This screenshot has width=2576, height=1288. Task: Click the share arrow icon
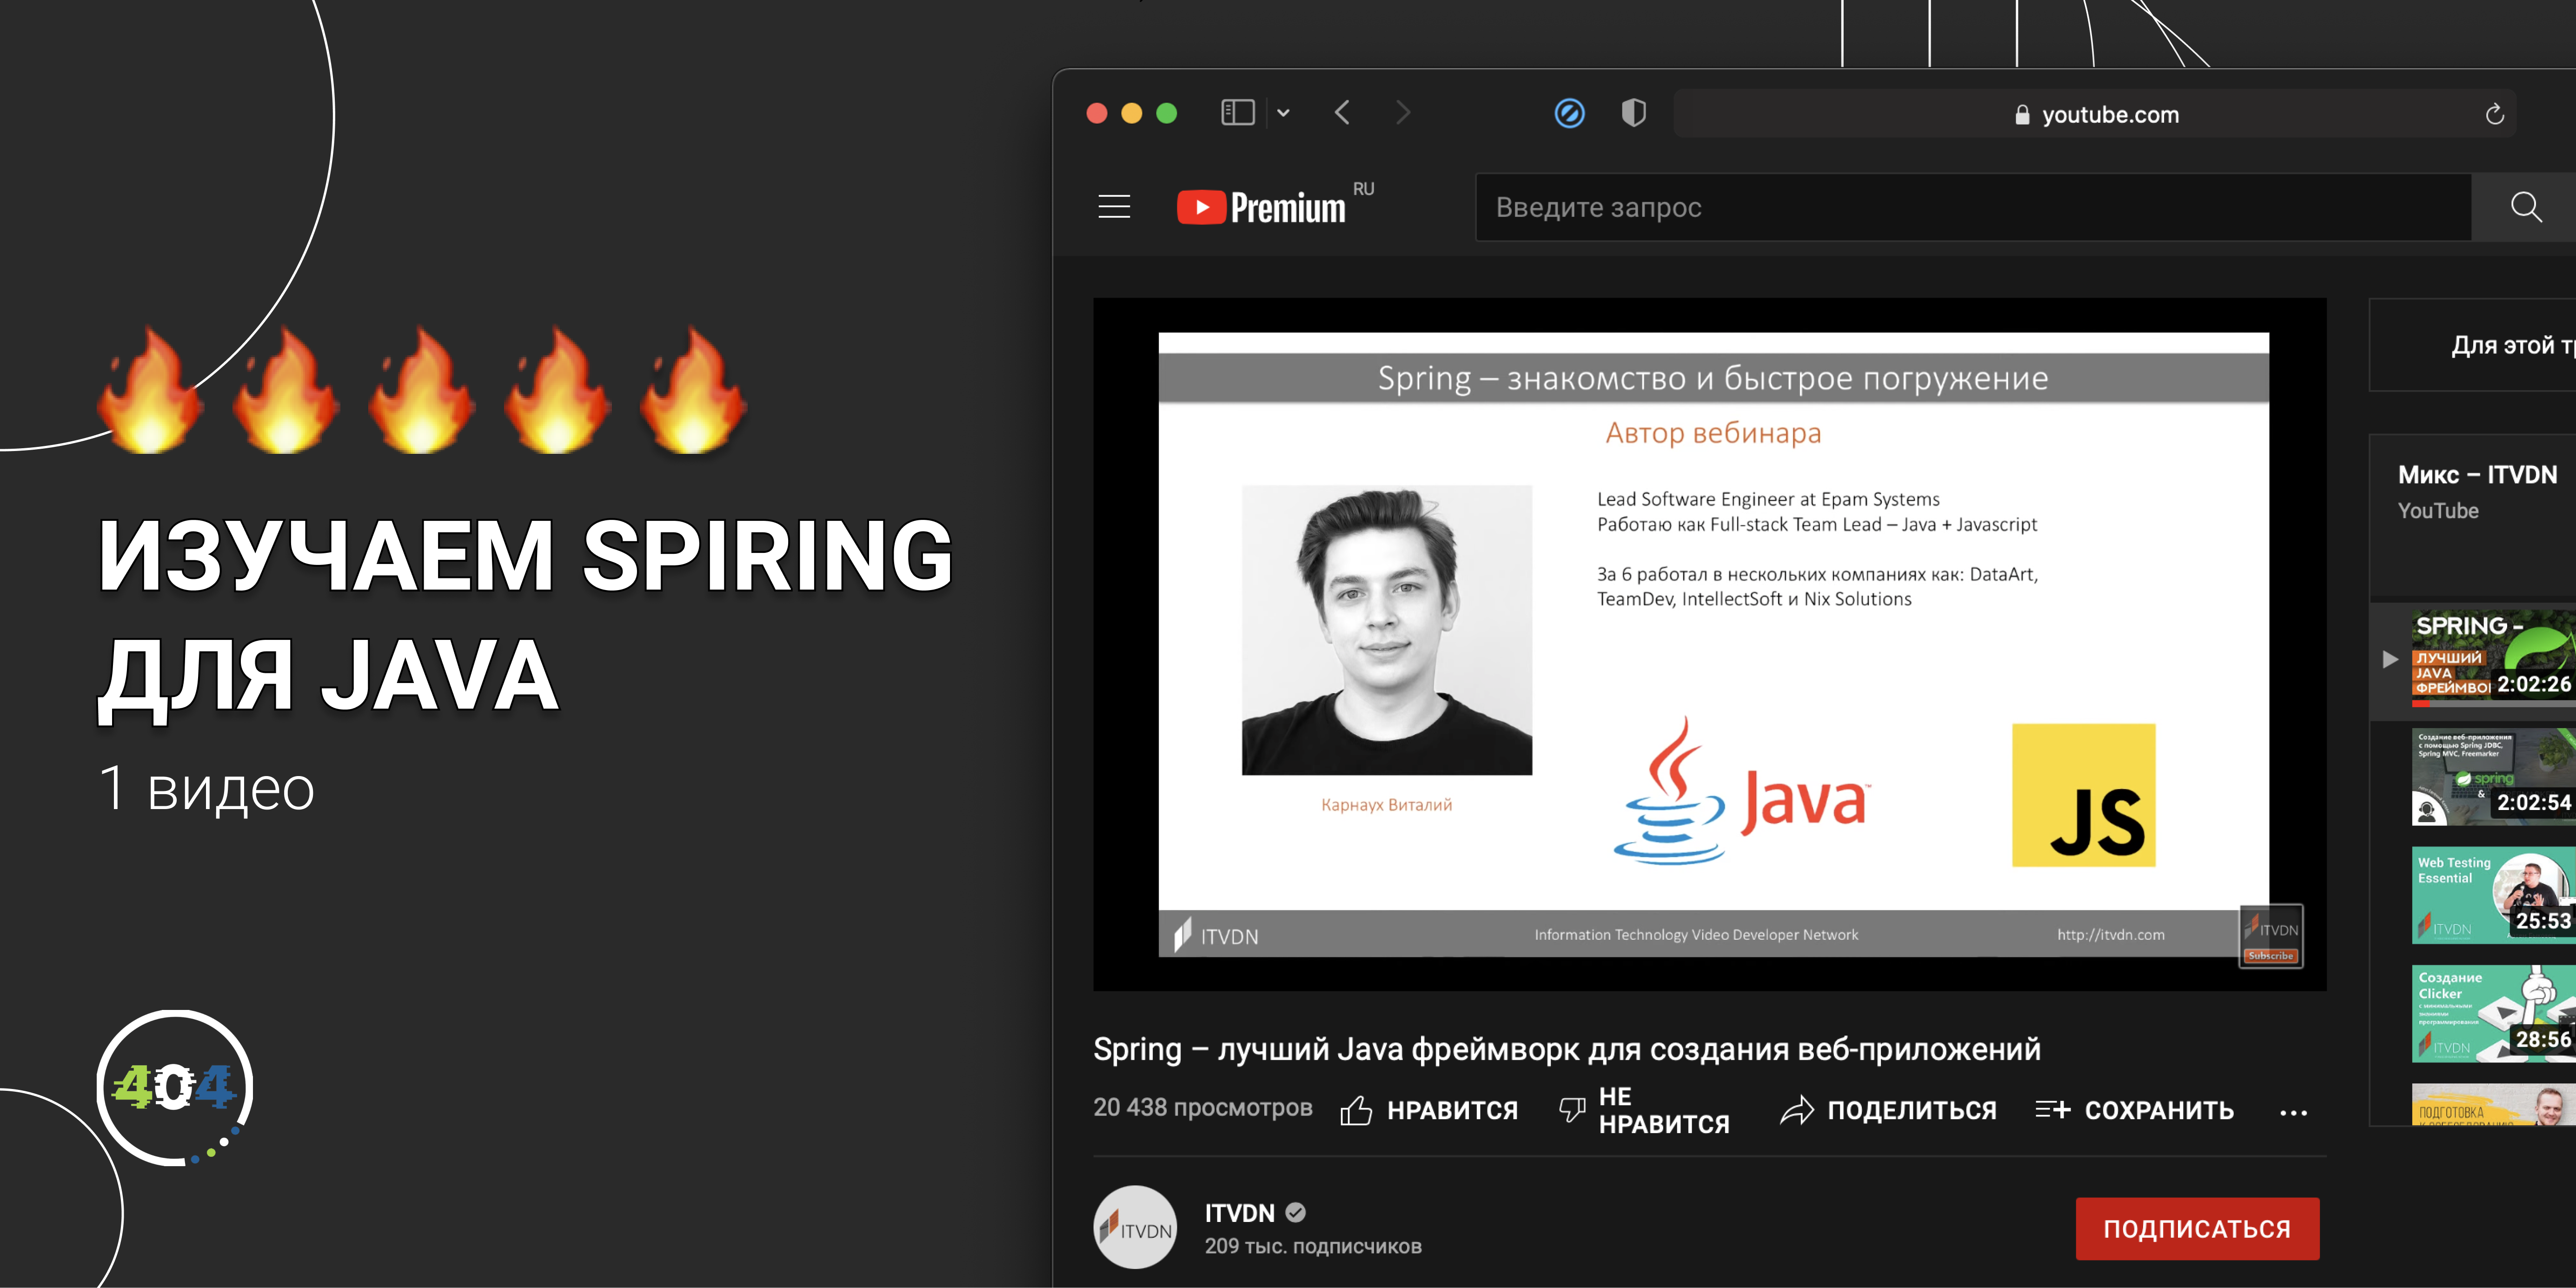coord(1797,1110)
